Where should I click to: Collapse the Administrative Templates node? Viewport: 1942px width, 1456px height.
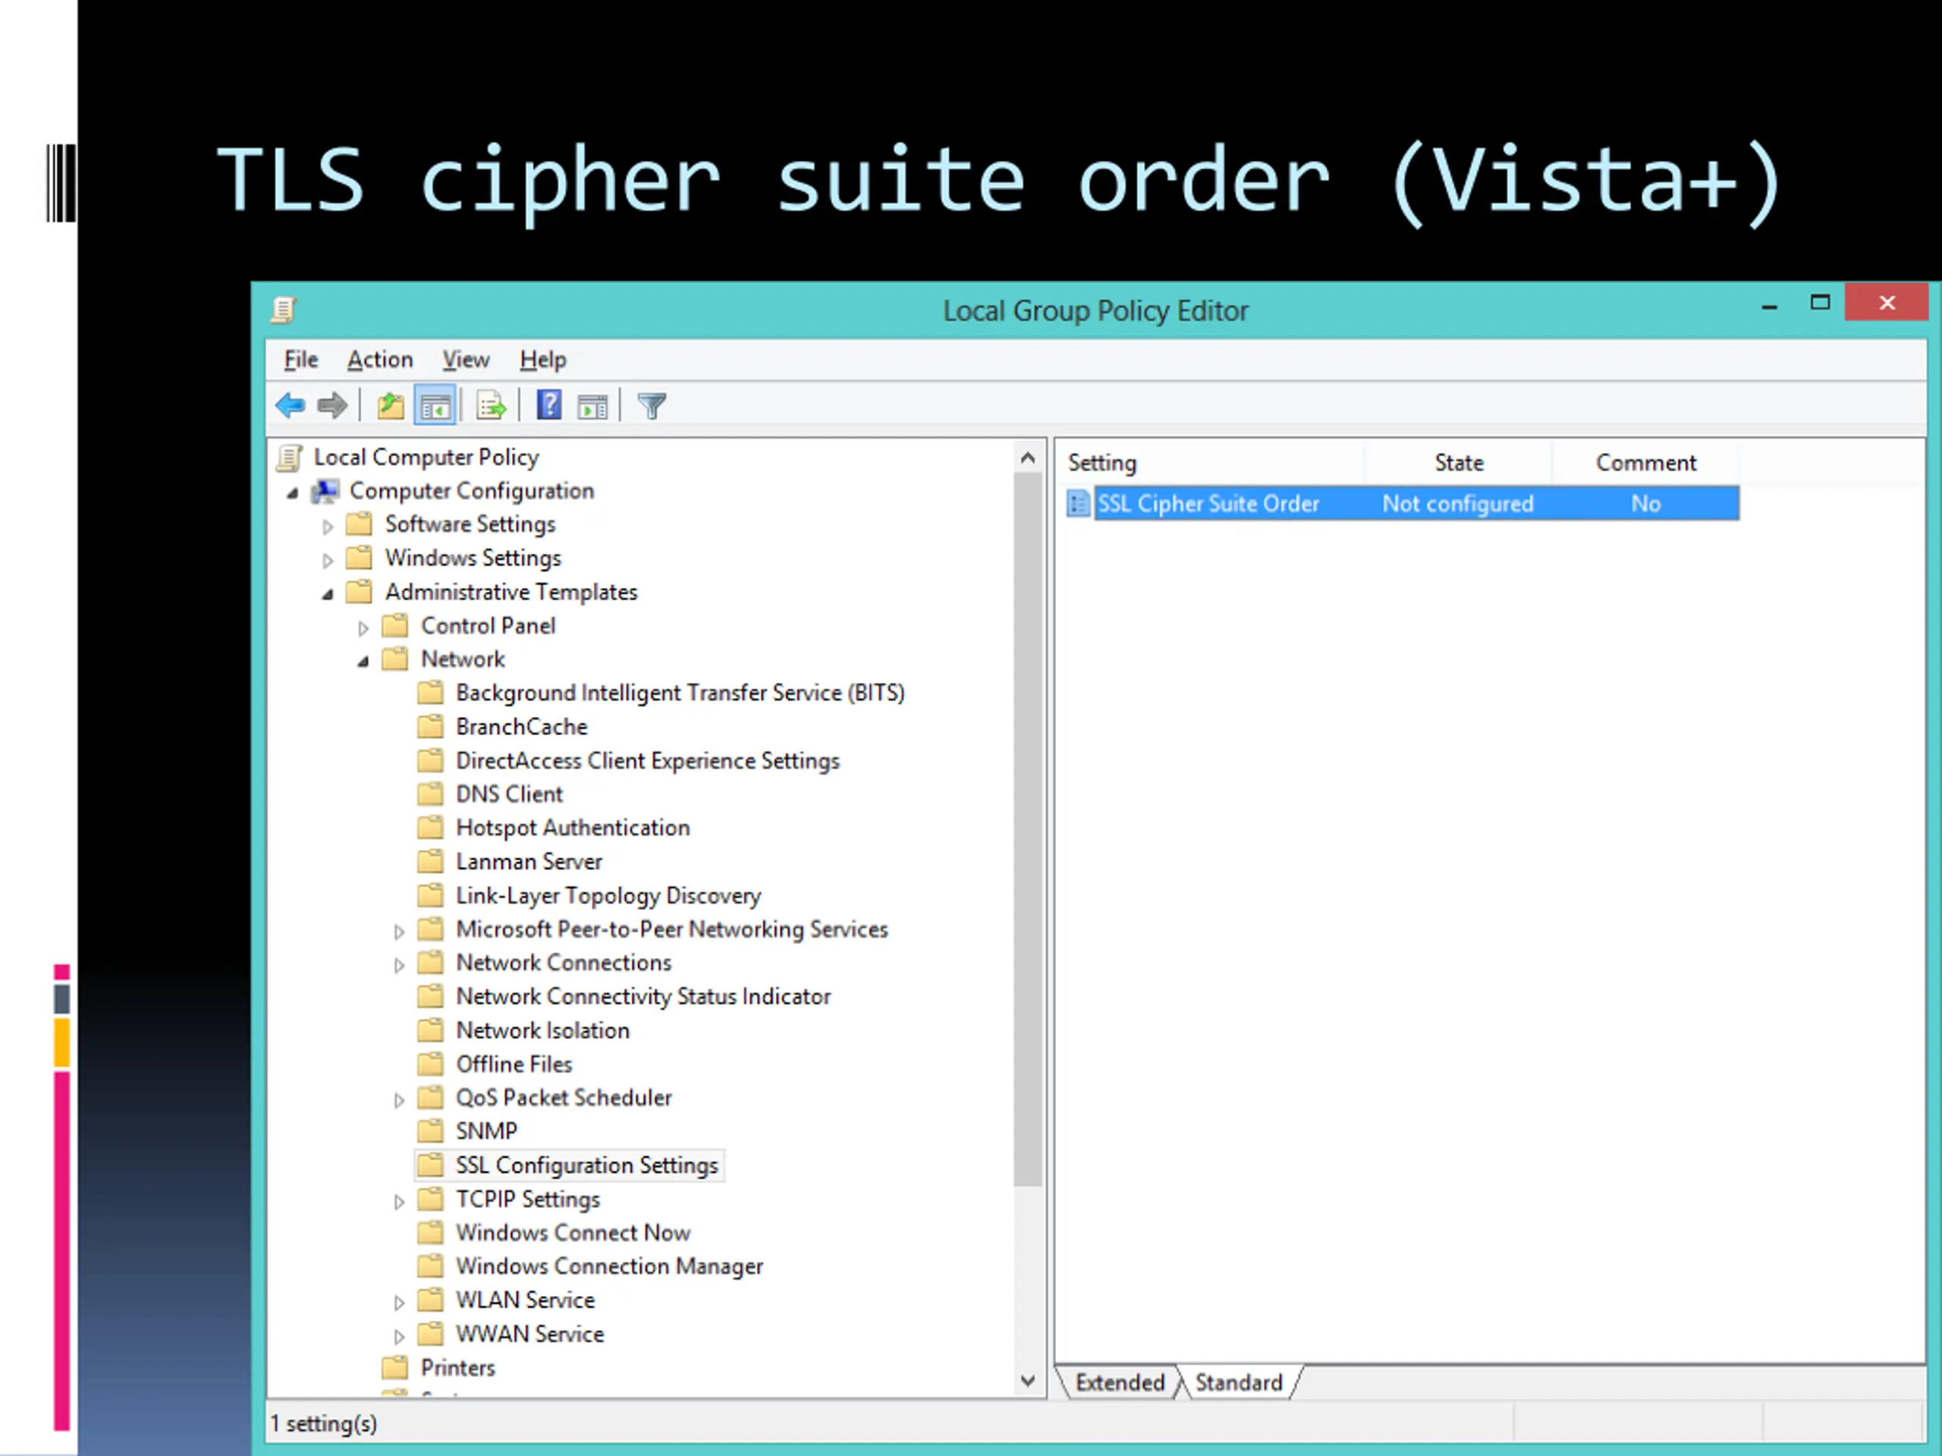point(328,595)
